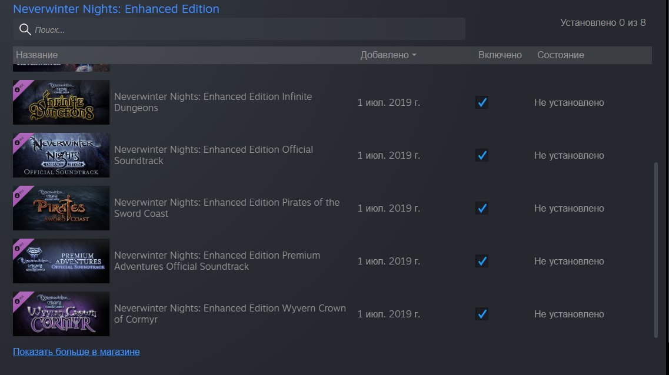
Task: Focus the Поиск search field
Action: tap(239, 29)
